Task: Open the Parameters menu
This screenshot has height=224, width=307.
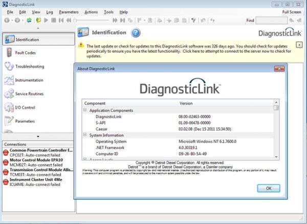Action: (69, 12)
